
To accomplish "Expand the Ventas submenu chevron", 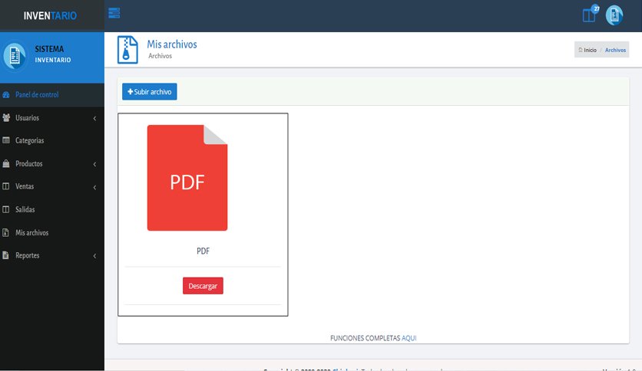I will pyautogui.click(x=94, y=187).
